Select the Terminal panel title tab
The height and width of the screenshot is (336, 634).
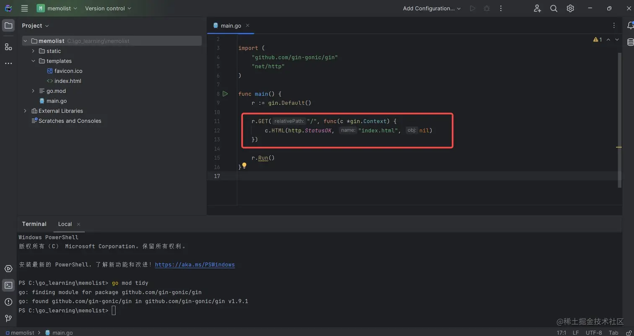coord(34,224)
